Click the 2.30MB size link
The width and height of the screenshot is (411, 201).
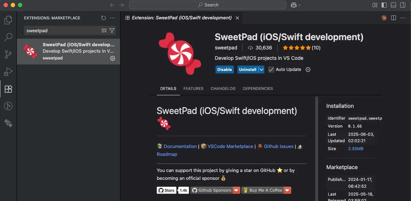pos(356,149)
